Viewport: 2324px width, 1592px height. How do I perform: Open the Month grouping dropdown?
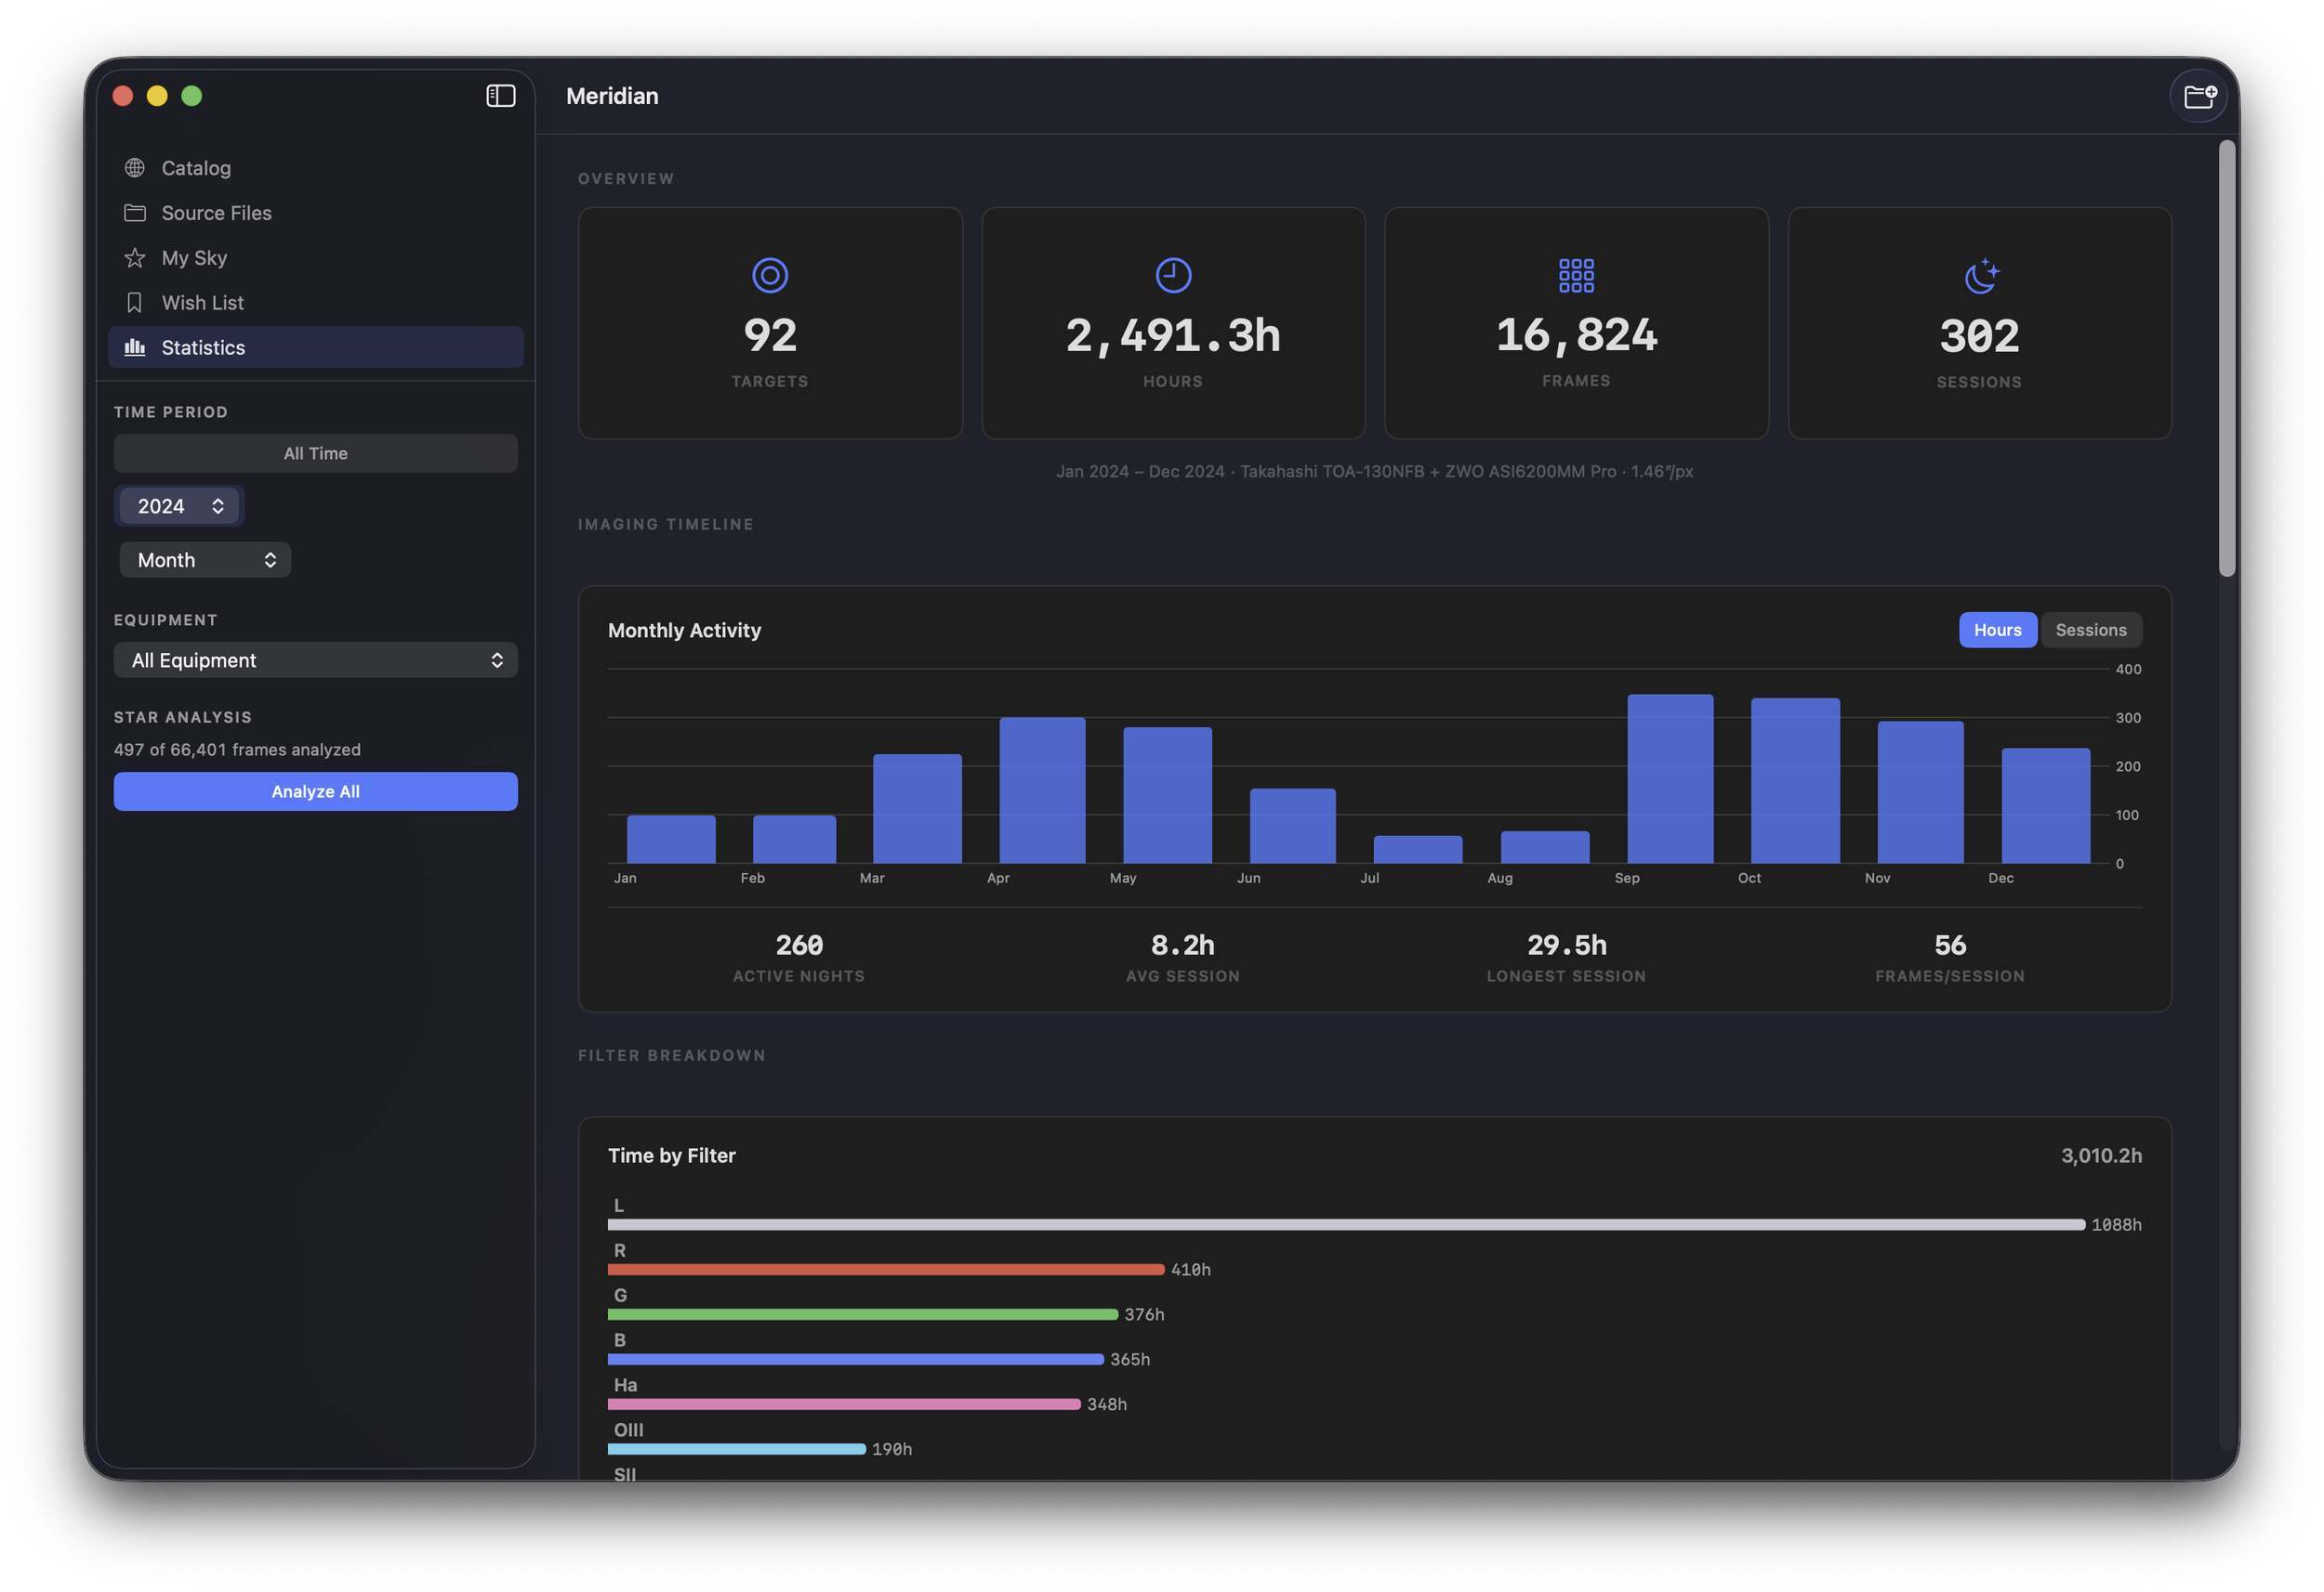204,560
